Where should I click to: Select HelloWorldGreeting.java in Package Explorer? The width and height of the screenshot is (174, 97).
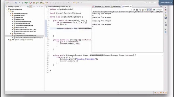click(x=23, y=22)
